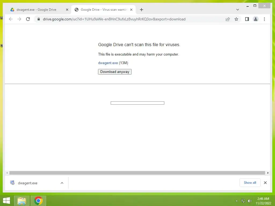Viewport: 275px width, 206px height.
Task: Open the Windows Start menu
Action: (x=6, y=201)
